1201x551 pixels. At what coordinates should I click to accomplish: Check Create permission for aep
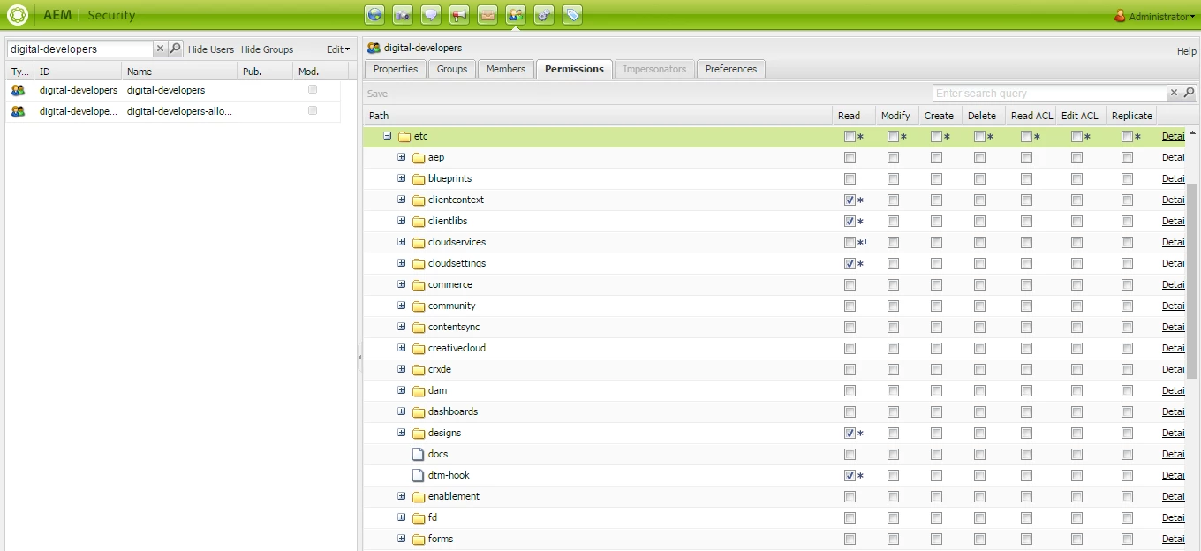pyautogui.click(x=936, y=158)
